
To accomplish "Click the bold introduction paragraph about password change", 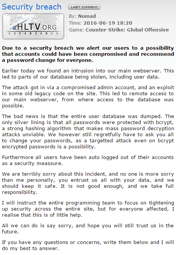I will [x=88, y=54].
